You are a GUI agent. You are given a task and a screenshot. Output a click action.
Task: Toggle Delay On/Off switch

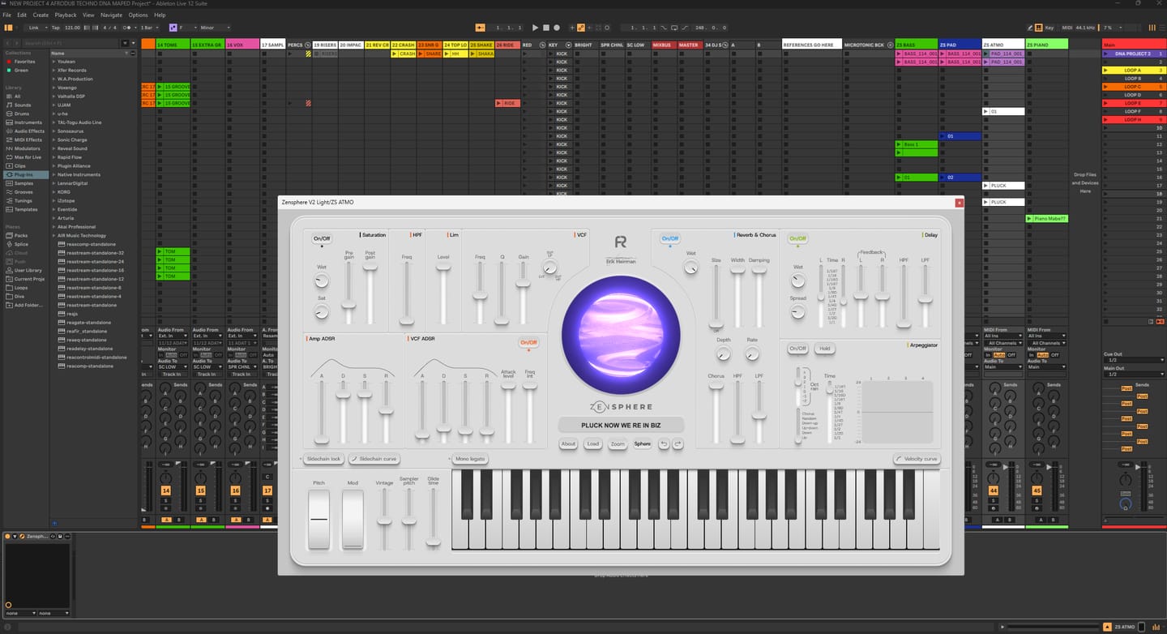tap(797, 238)
